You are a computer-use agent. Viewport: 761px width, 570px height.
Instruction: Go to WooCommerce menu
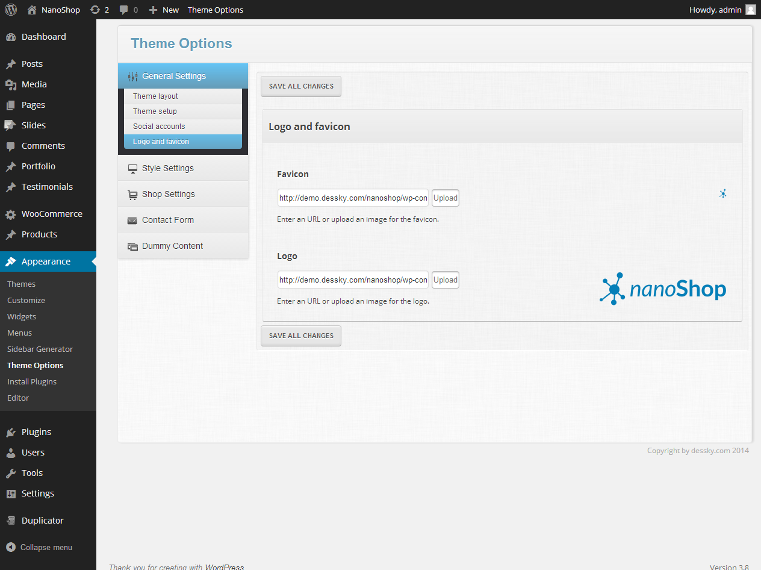(52, 214)
